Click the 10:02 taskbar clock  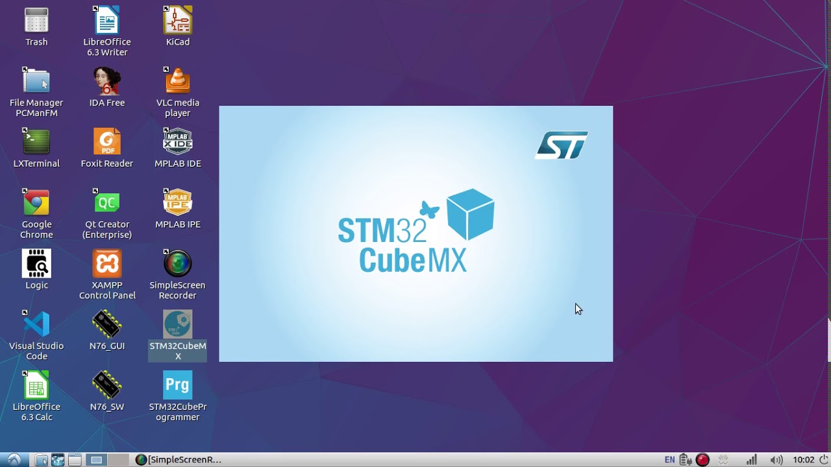tap(803, 460)
